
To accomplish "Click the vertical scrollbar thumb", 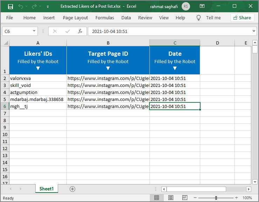I will coord(255,49).
